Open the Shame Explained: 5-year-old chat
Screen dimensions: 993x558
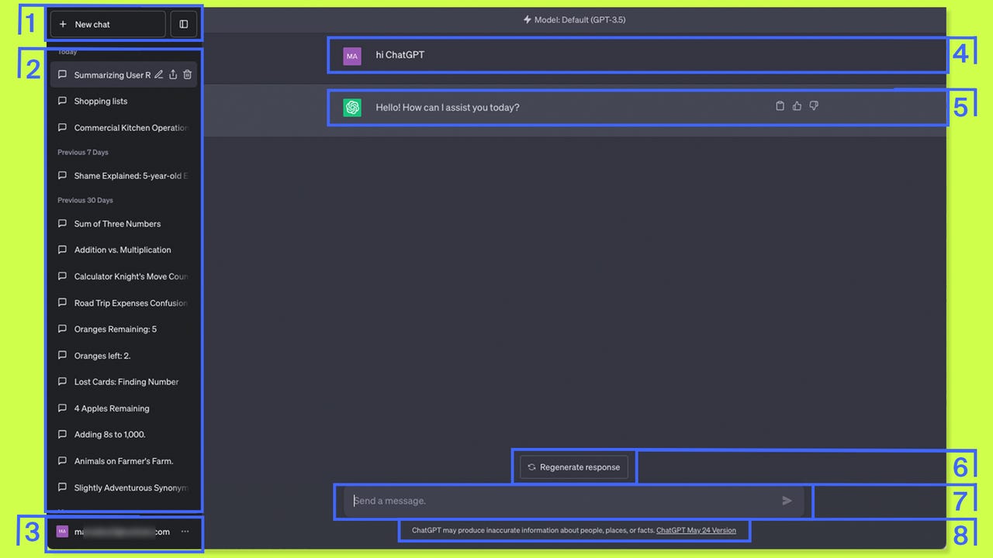coord(123,176)
